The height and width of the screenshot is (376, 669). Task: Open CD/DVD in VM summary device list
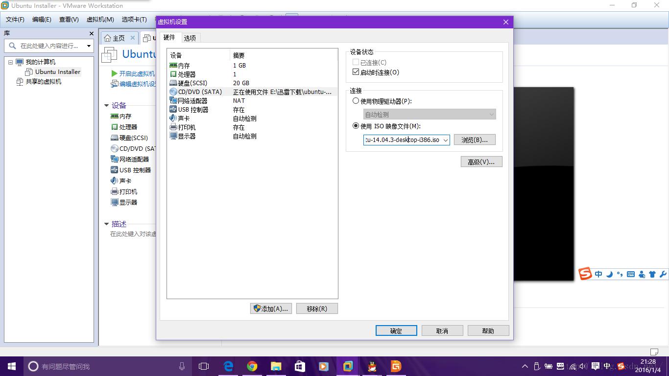[133, 148]
